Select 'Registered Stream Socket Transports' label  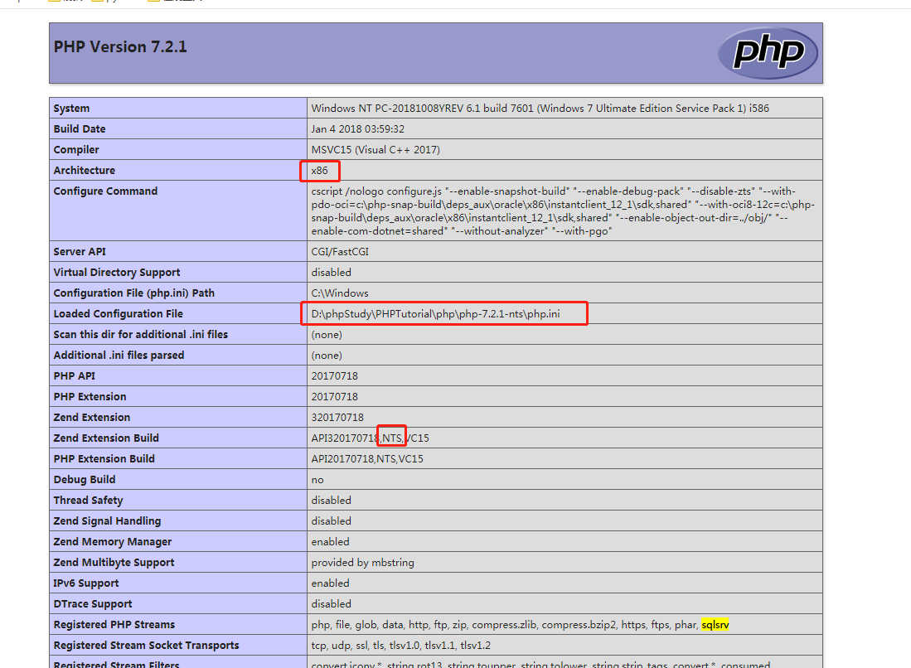pos(147,646)
